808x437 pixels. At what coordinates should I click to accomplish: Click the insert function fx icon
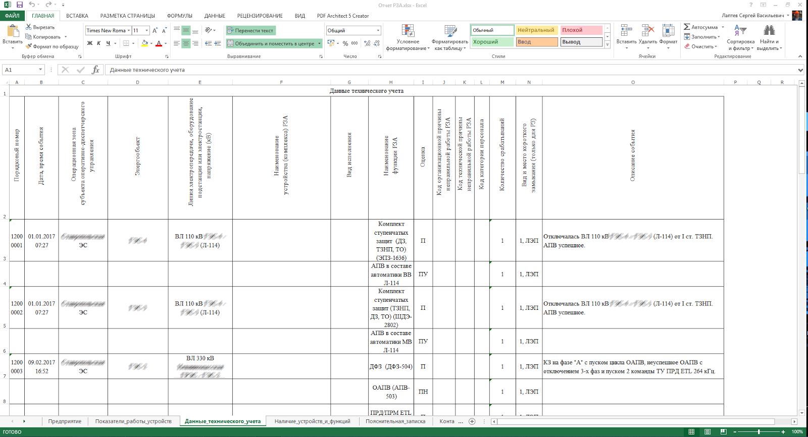(x=95, y=70)
